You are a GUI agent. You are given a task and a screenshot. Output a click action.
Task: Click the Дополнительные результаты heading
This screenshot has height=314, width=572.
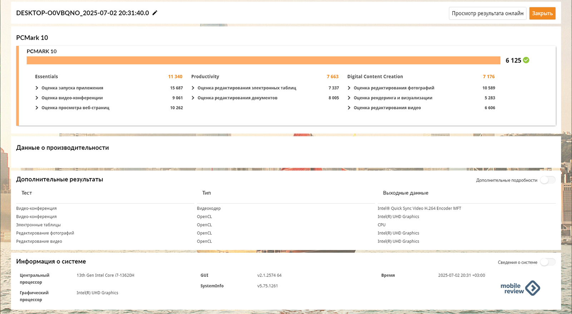tap(60, 180)
